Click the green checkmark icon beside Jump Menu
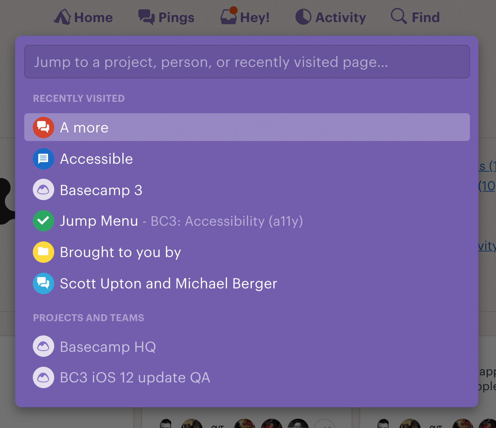 click(x=44, y=221)
